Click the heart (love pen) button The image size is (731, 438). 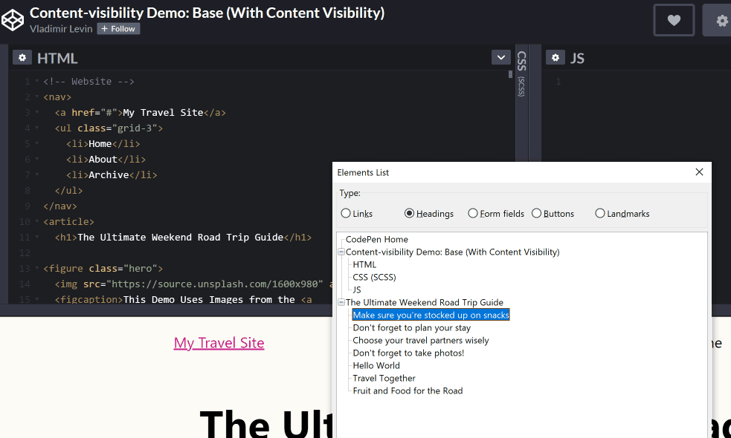pos(674,20)
